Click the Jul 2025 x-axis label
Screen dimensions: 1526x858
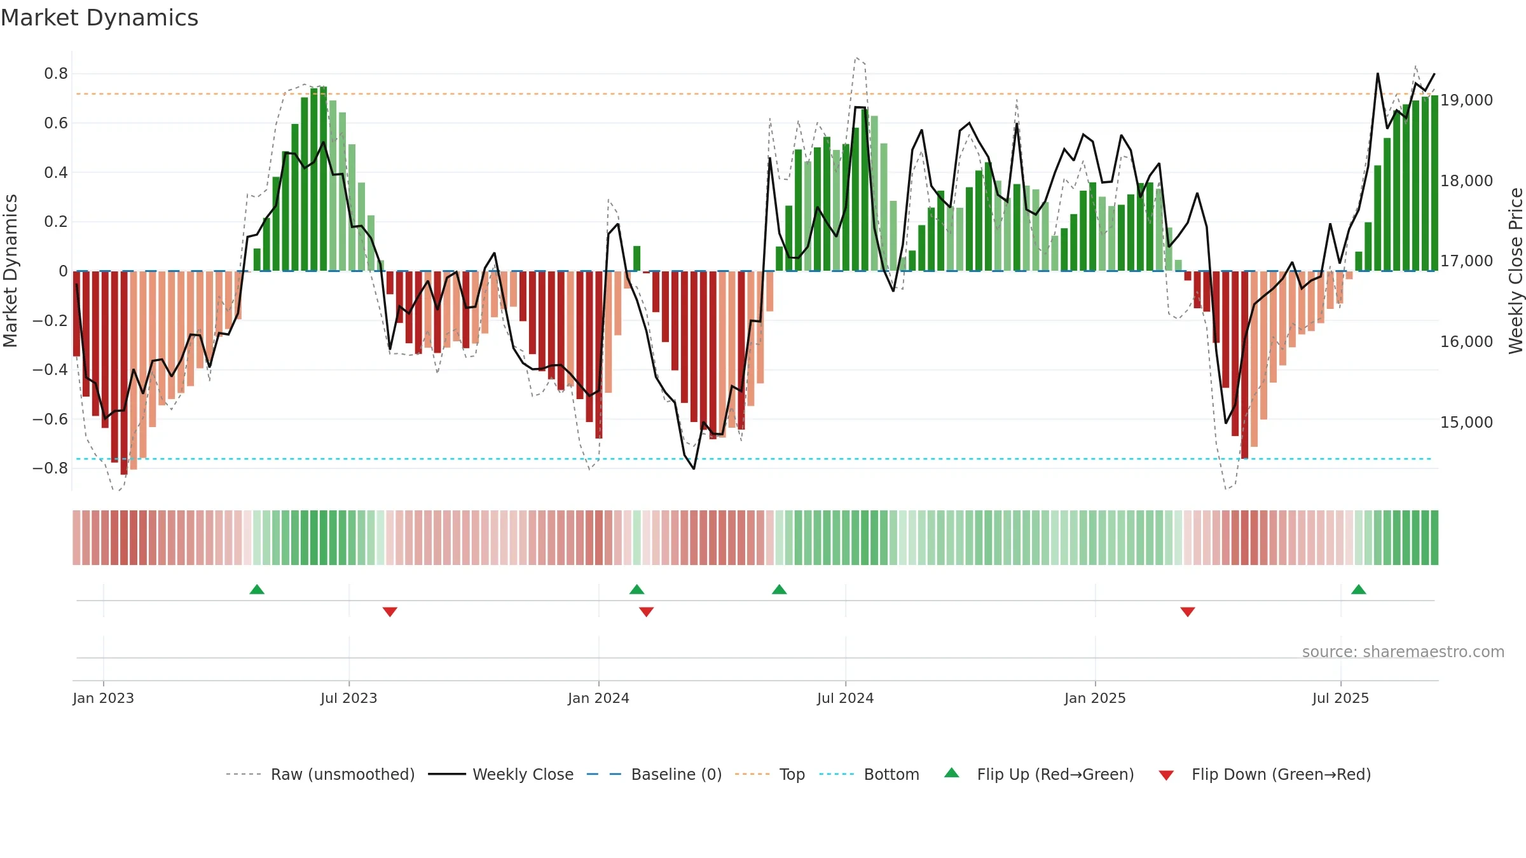click(x=1341, y=698)
